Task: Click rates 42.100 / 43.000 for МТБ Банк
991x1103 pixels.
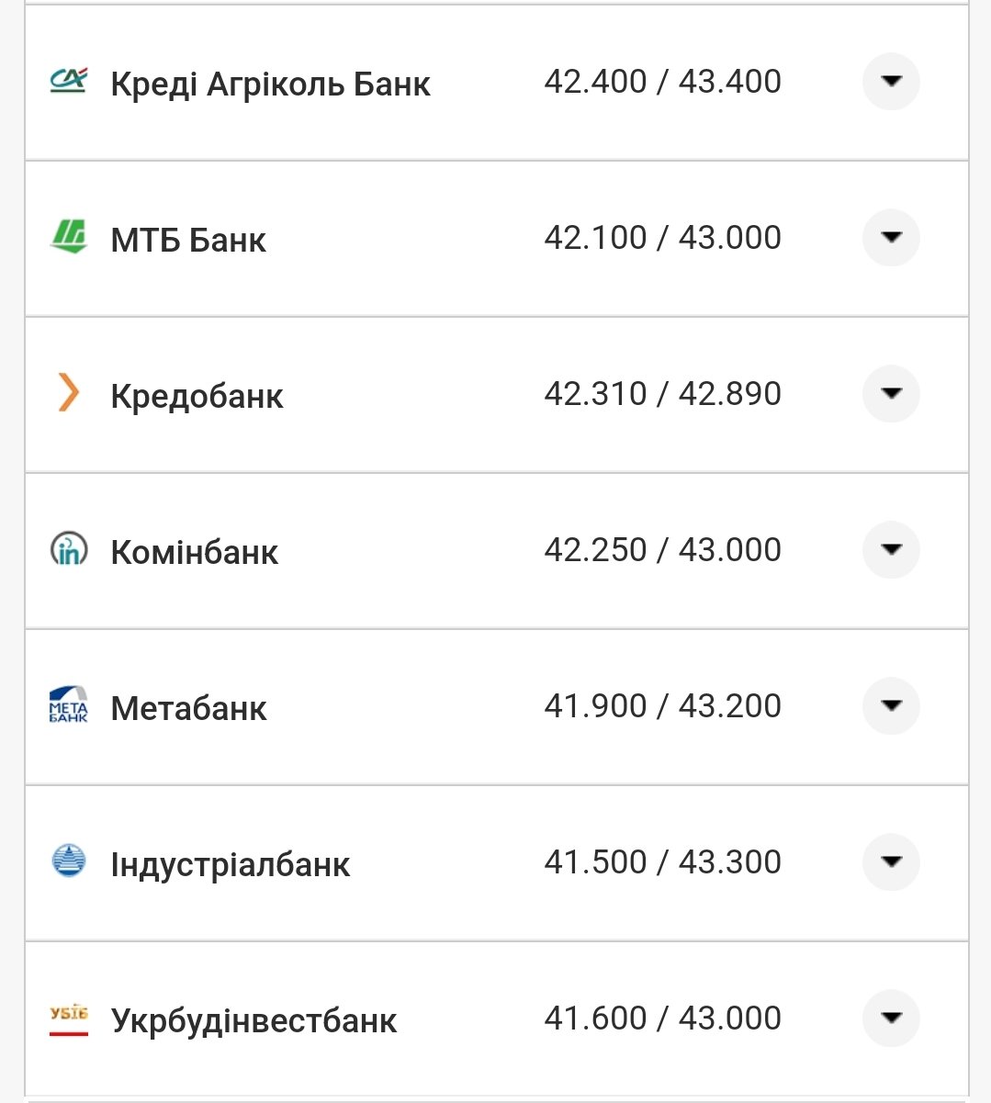Action: click(x=662, y=238)
